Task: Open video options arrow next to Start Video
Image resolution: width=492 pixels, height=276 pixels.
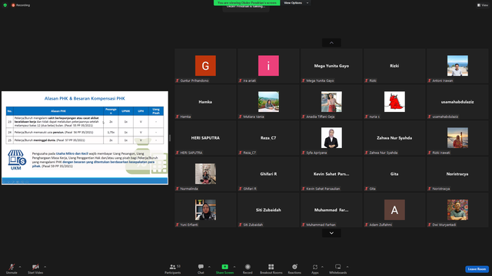Action: [x=45, y=267]
